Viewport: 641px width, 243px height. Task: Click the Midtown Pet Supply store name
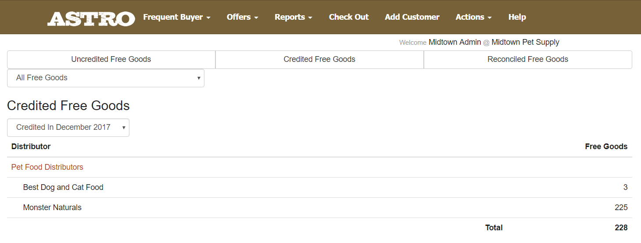tap(525, 42)
